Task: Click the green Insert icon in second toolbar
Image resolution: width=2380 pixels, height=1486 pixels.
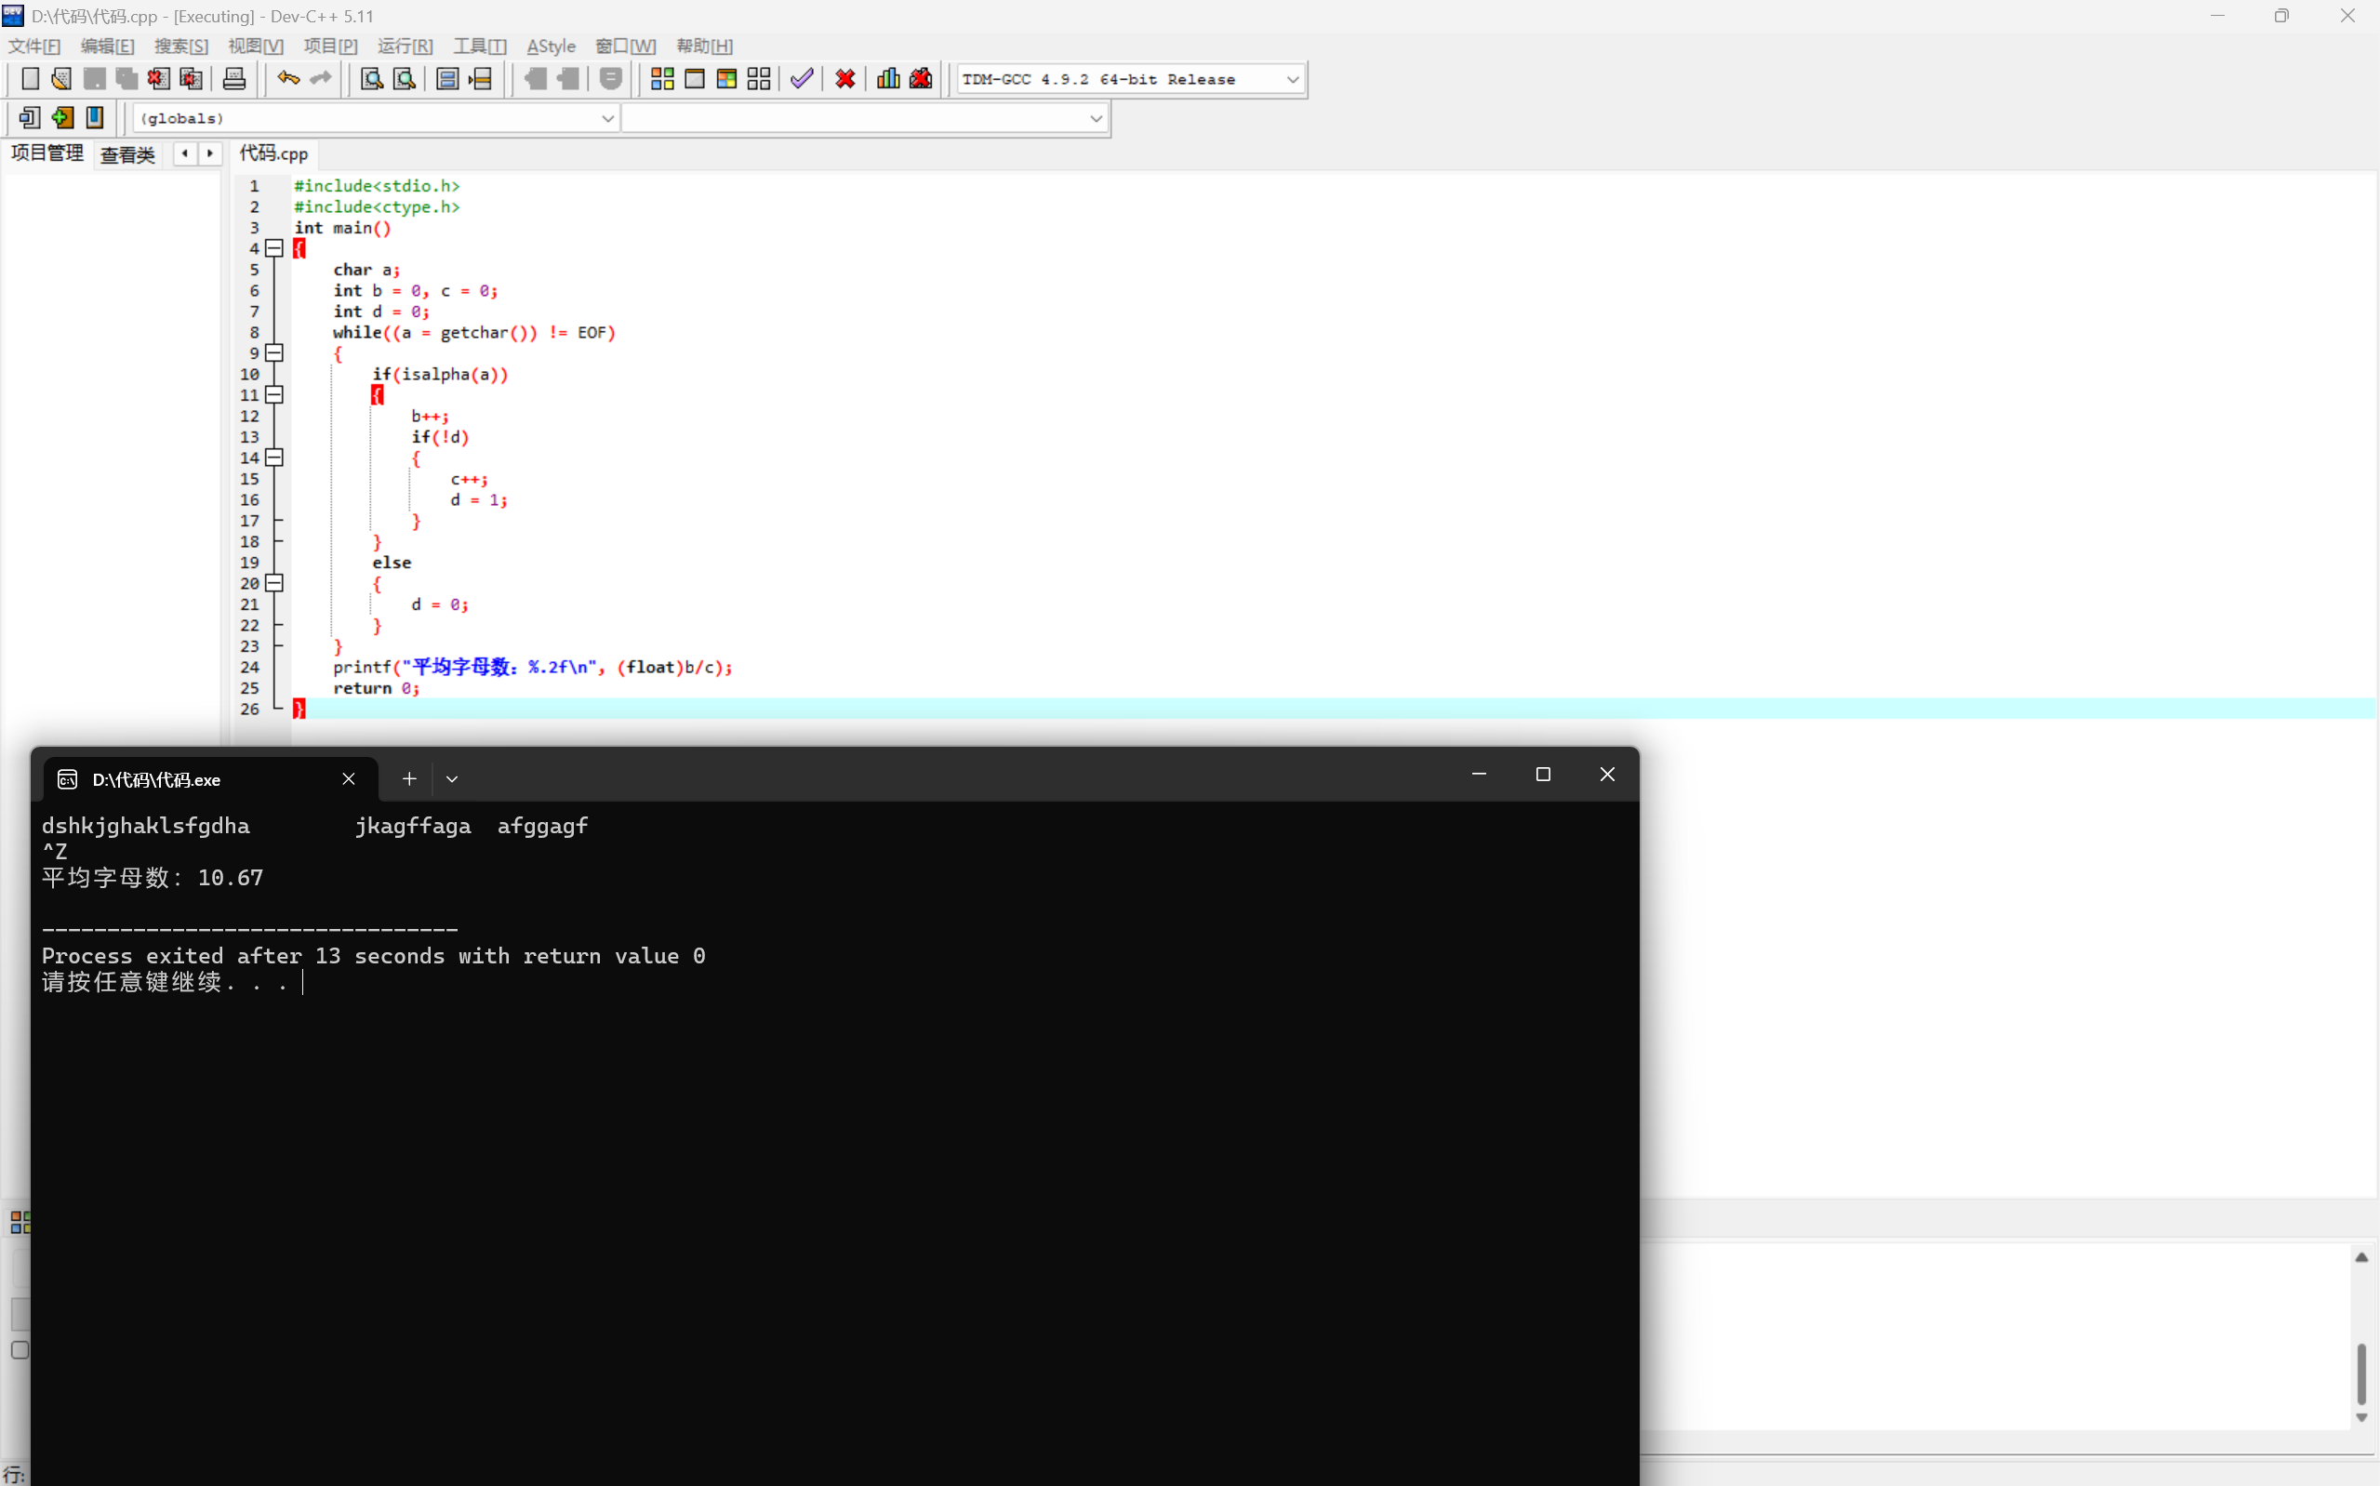Action: click(62, 118)
